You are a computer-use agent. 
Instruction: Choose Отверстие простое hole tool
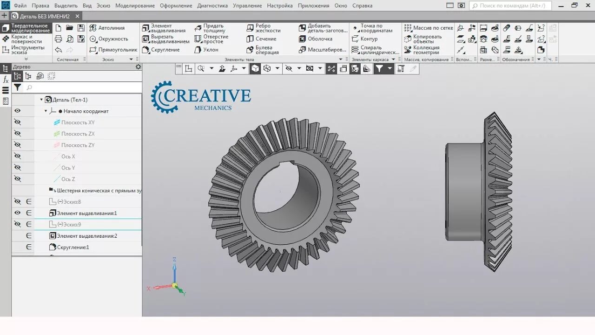click(212, 39)
